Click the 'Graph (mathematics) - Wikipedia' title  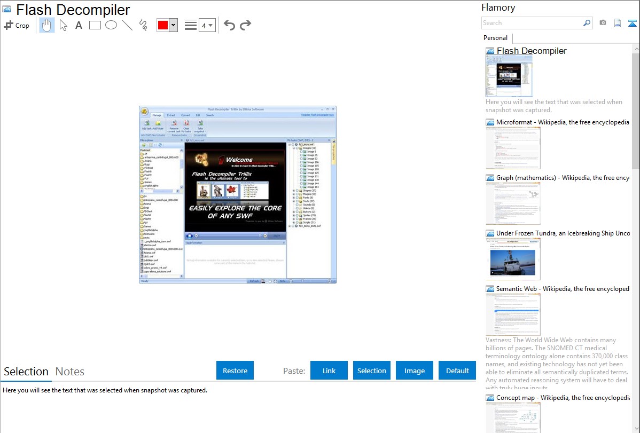pos(563,178)
